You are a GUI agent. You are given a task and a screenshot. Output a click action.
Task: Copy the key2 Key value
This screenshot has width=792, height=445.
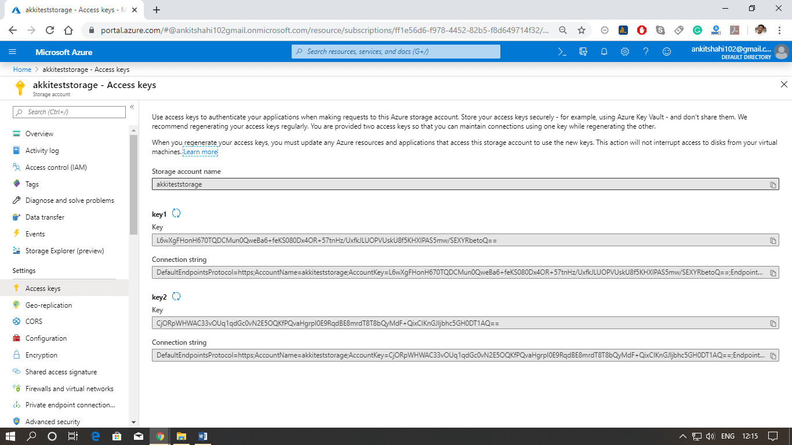pos(773,323)
